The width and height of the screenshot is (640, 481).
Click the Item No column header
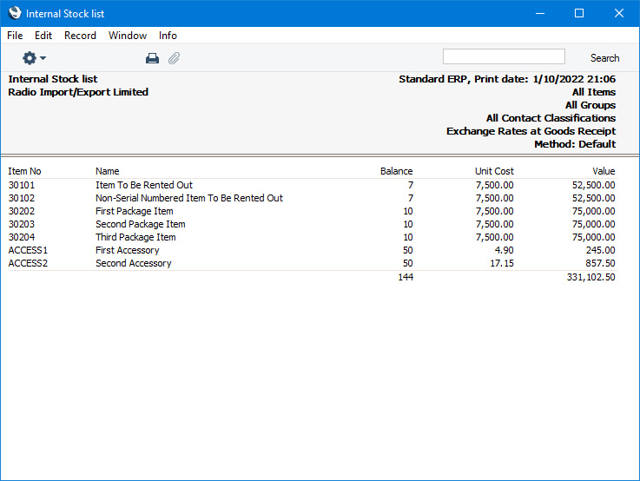(x=24, y=171)
